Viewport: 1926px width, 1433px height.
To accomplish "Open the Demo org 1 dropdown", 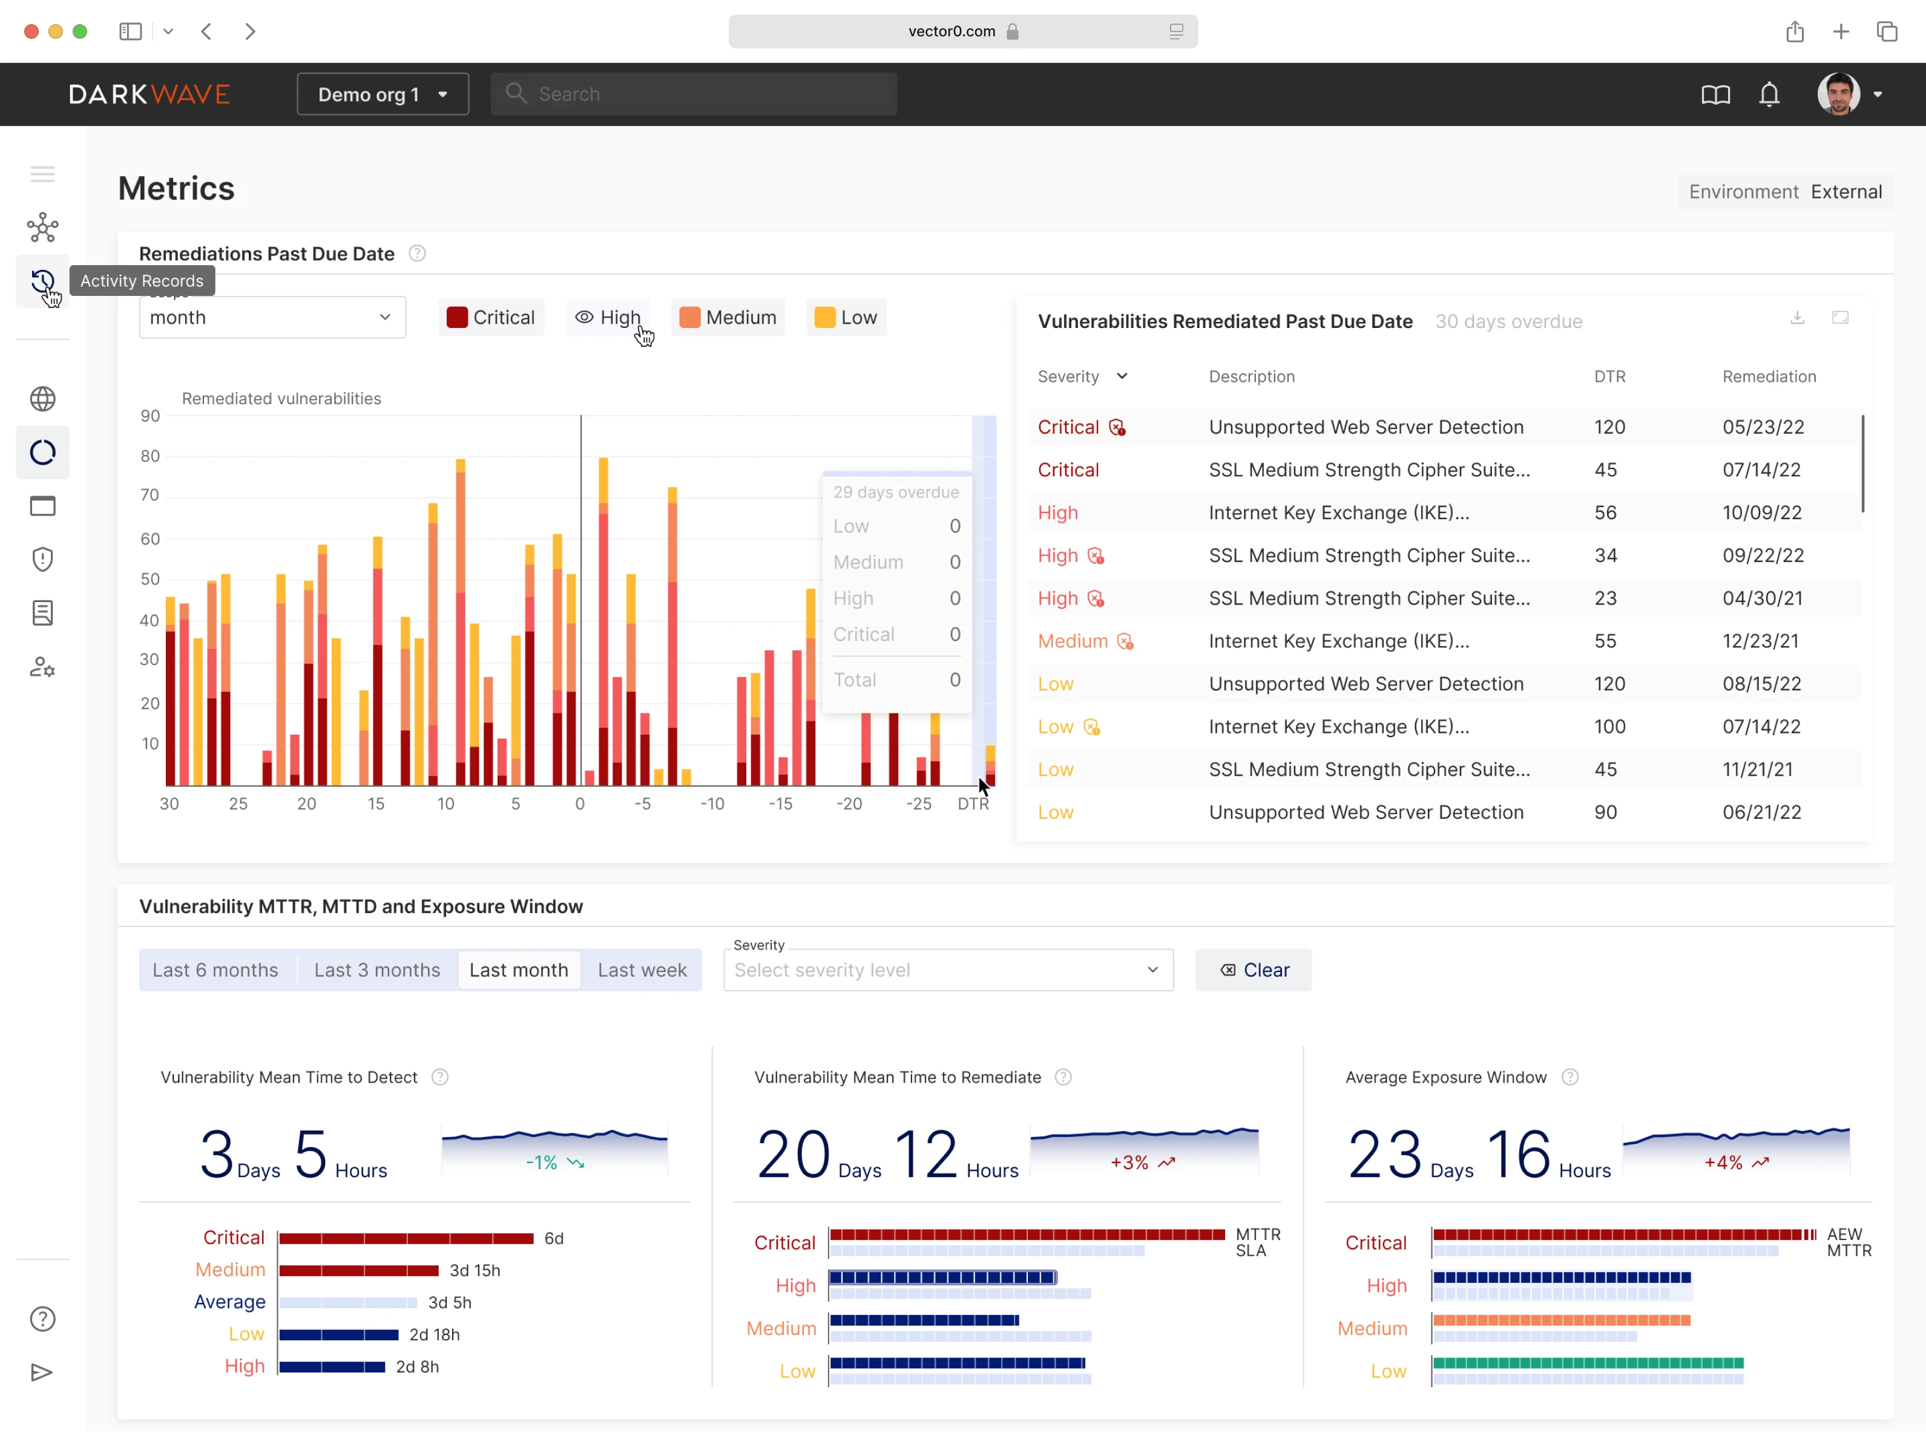I will [x=383, y=94].
